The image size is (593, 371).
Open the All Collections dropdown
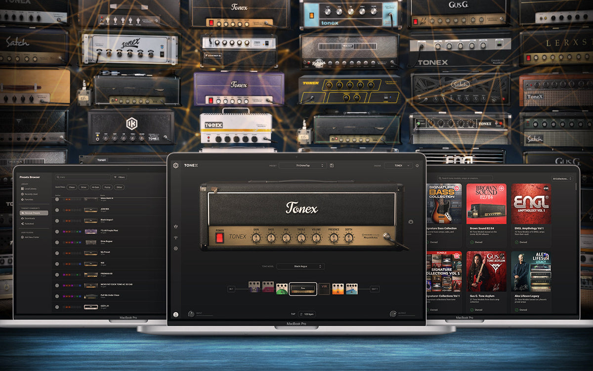click(561, 179)
